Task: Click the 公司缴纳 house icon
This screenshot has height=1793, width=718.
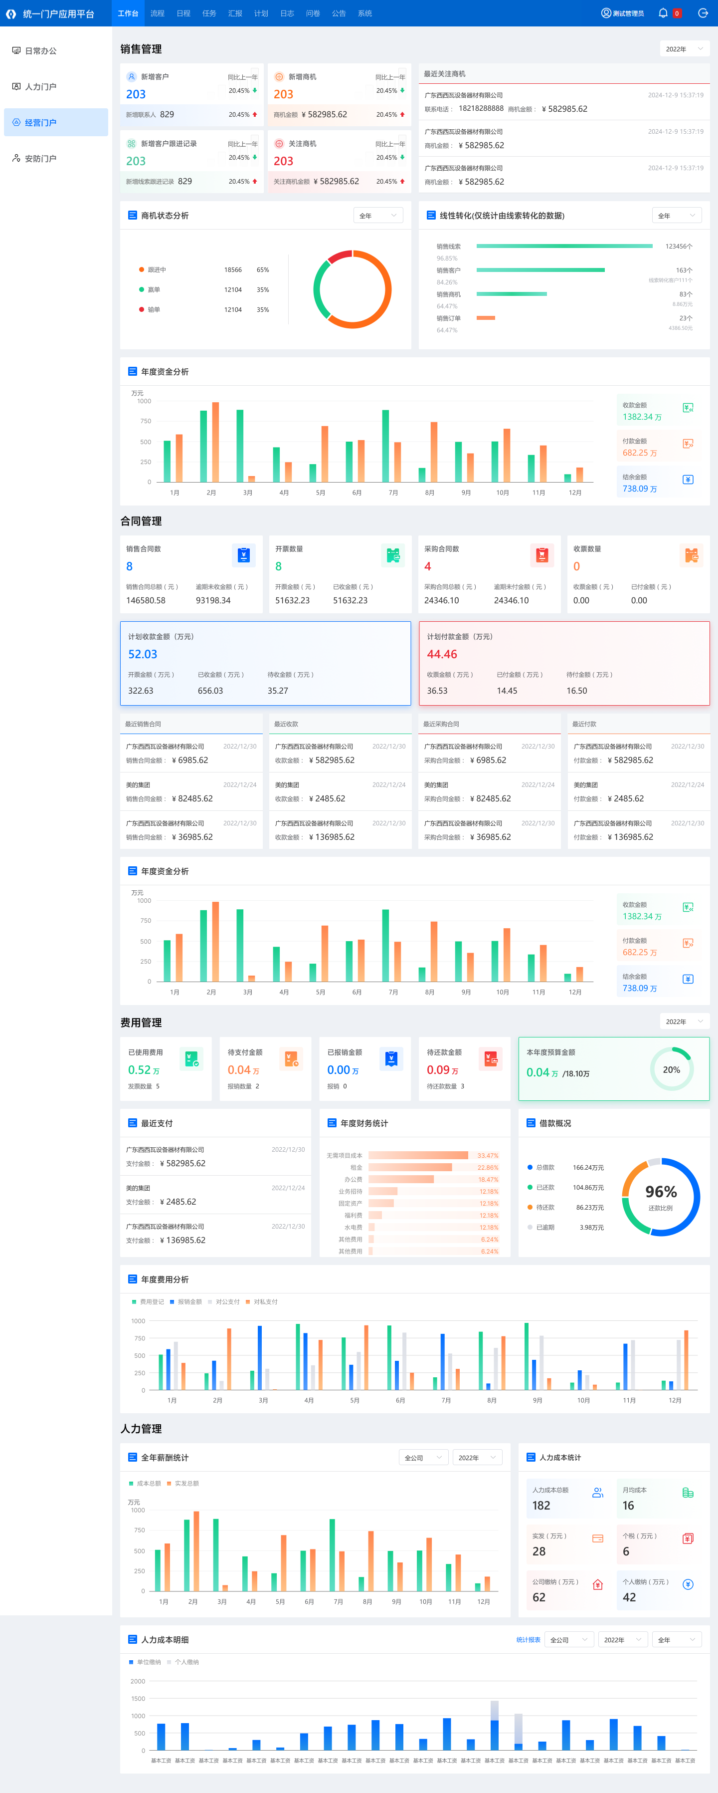Action: (597, 1584)
